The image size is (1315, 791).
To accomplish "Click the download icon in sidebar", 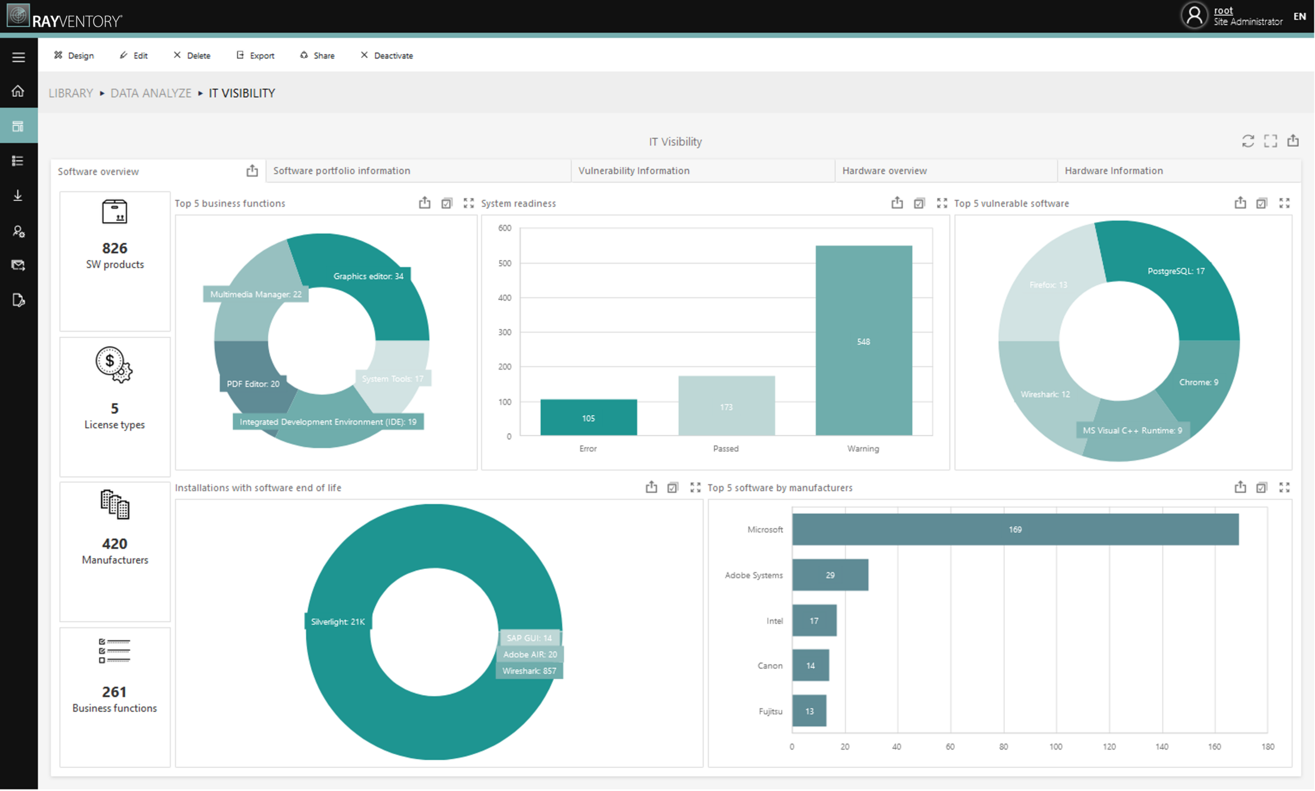I will point(18,196).
